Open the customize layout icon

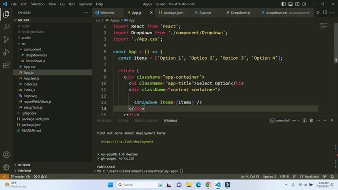click(304, 4)
